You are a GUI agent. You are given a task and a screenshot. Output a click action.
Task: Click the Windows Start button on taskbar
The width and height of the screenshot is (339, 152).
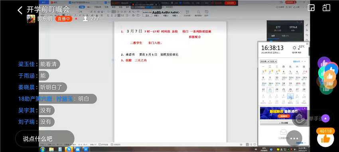42,149
